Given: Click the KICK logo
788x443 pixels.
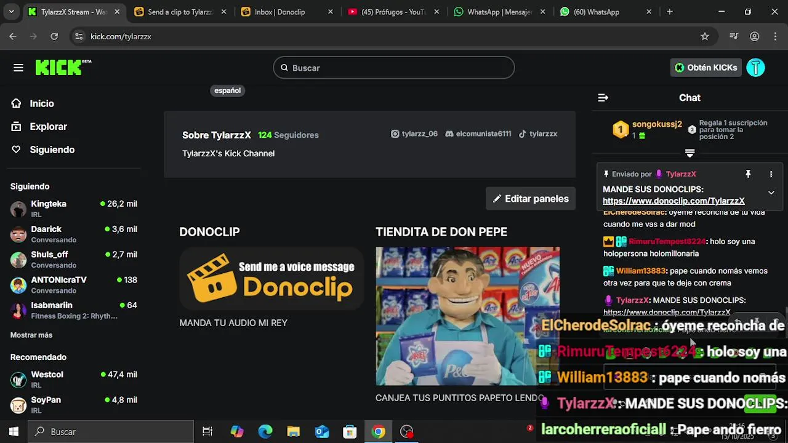Looking at the screenshot, I should point(63,67).
